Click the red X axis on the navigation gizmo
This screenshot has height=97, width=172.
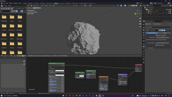pos(139,14)
